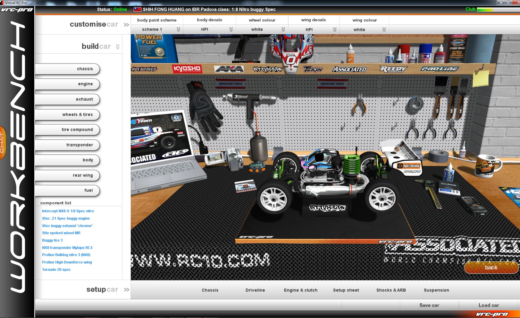This screenshot has height=318, width=520.
Task: Select Xtec .21 Spec buggy engine component
Action: pyautogui.click(x=66, y=218)
